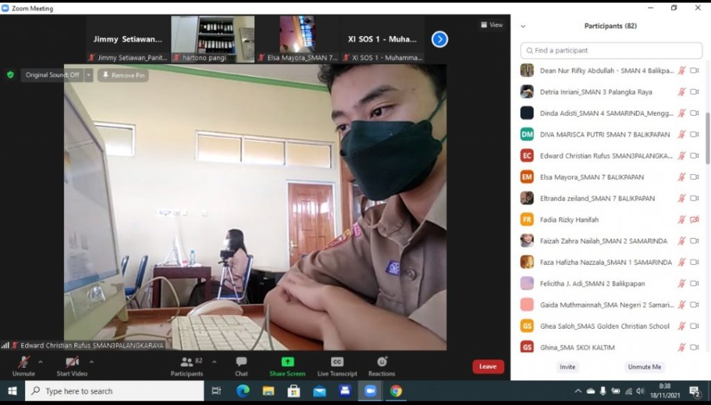
Task: Toggle Original Sound: Off
Action: click(52, 75)
